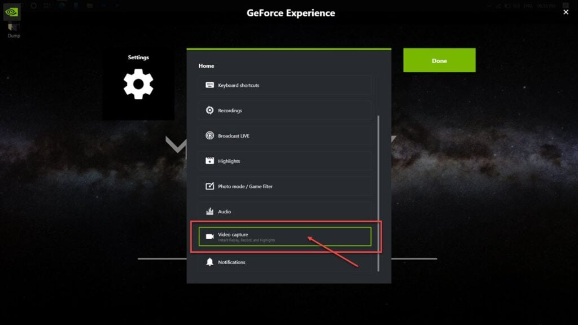This screenshot has height=325, width=578.
Task: Click the Notifications bell icon
Action: click(x=209, y=262)
